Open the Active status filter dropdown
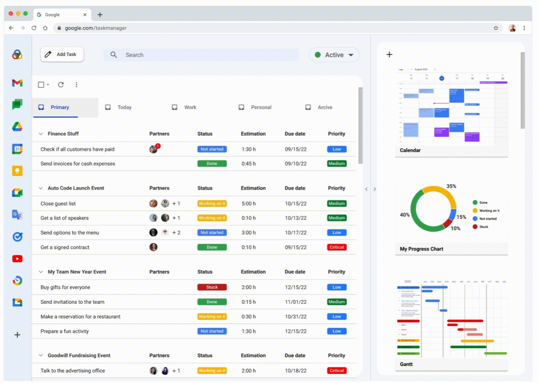 (334, 55)
